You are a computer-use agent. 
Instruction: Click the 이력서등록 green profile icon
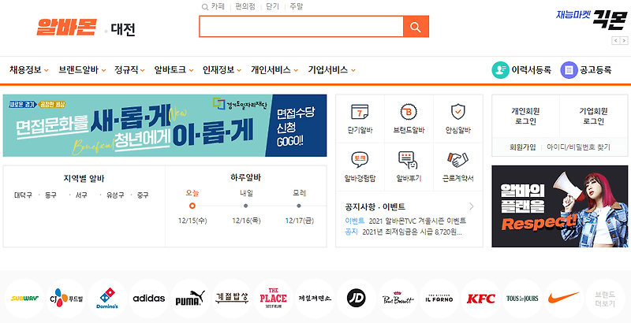point(500,70)
